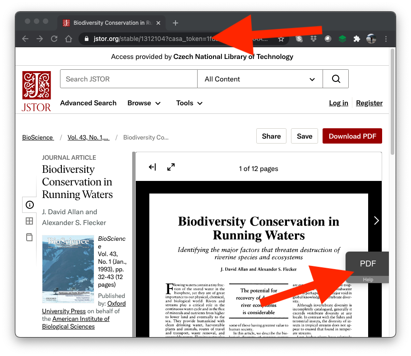411x356 pixels.
Task: Bookmark this page with the star icon
Action: click(281, 39)
